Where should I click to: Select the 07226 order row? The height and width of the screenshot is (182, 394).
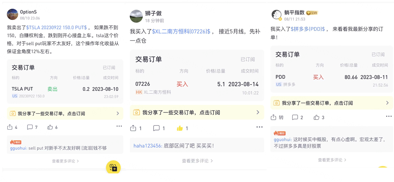pos(197,88)
